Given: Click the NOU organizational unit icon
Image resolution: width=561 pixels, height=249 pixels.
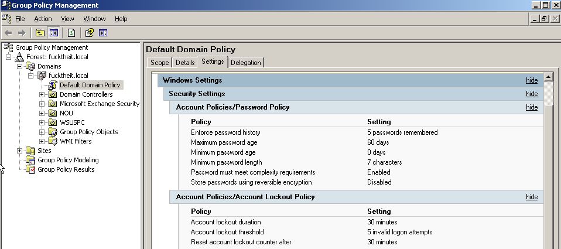Looking at the screenshot, I should click(53, 113).
